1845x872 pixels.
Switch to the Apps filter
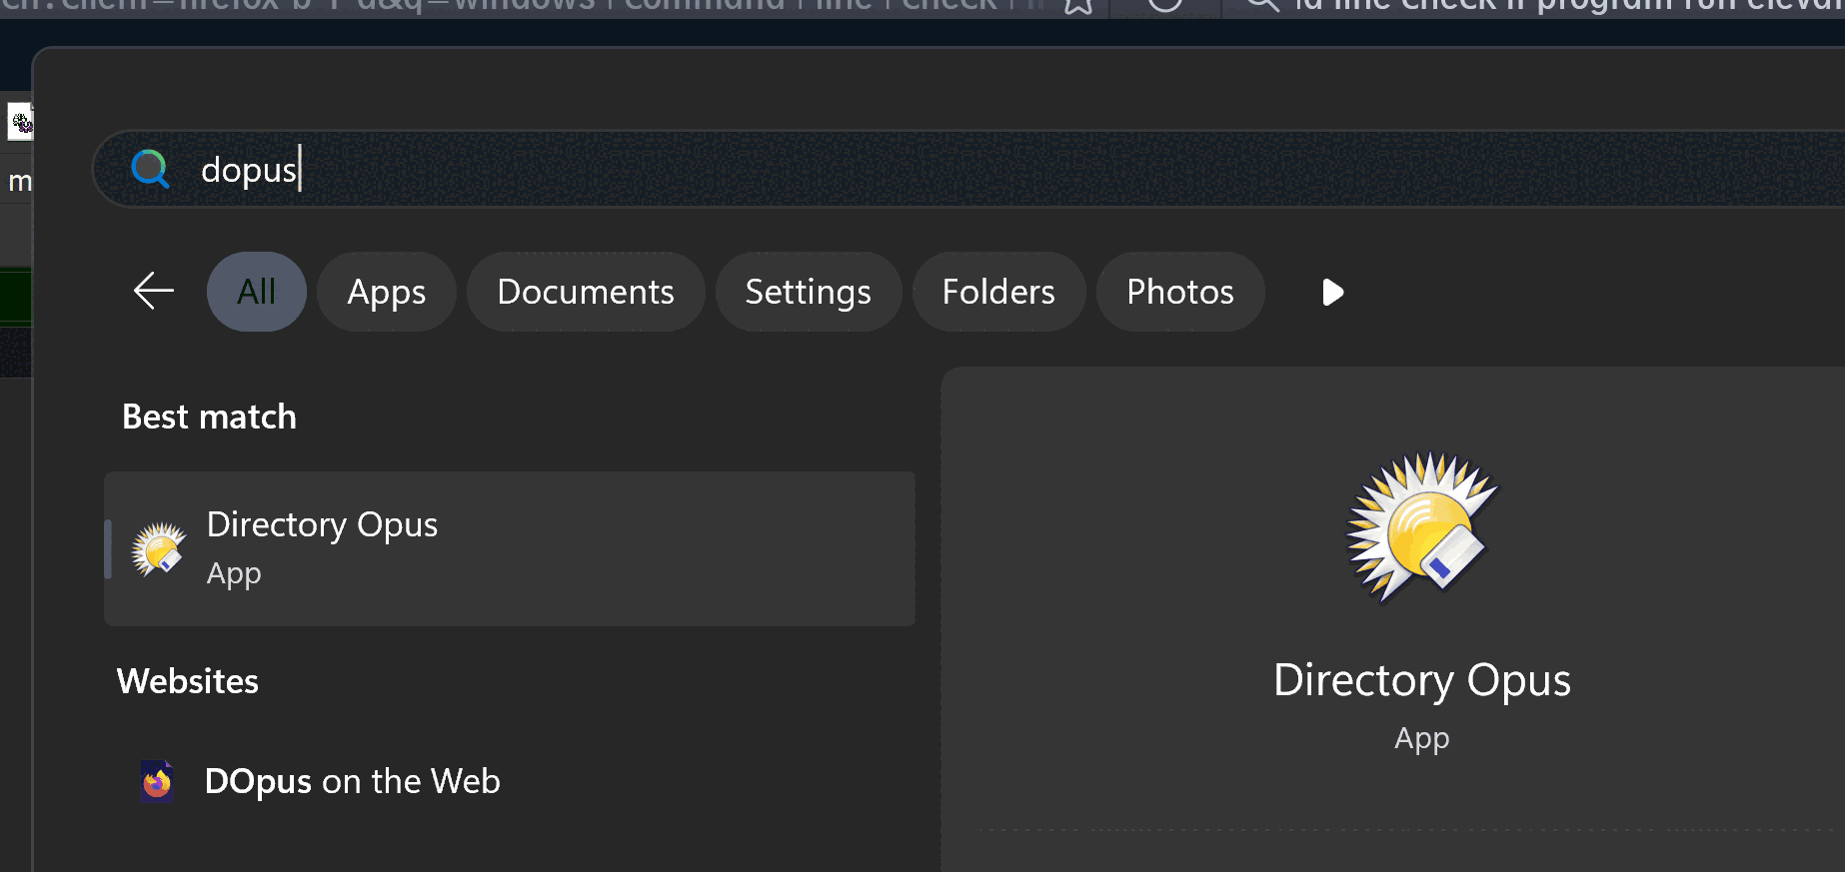pyautogui.click(x=387, y=292)
